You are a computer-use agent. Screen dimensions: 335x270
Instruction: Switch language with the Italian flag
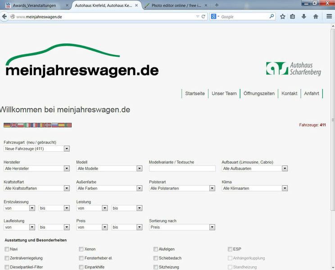tap(27, 125)
